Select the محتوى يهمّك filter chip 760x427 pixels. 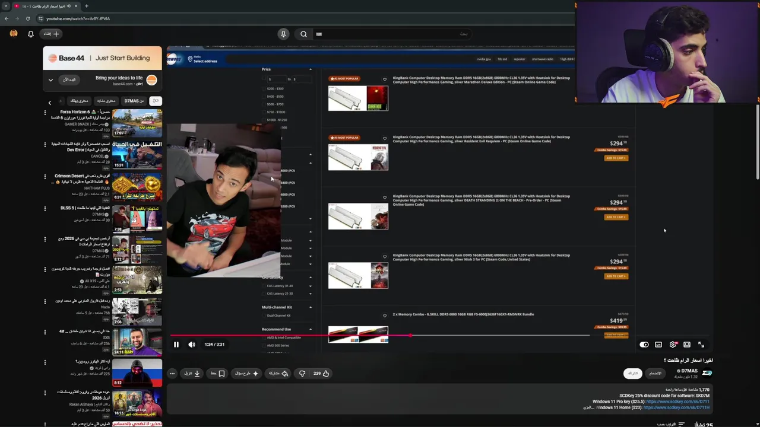click(79, 101)
